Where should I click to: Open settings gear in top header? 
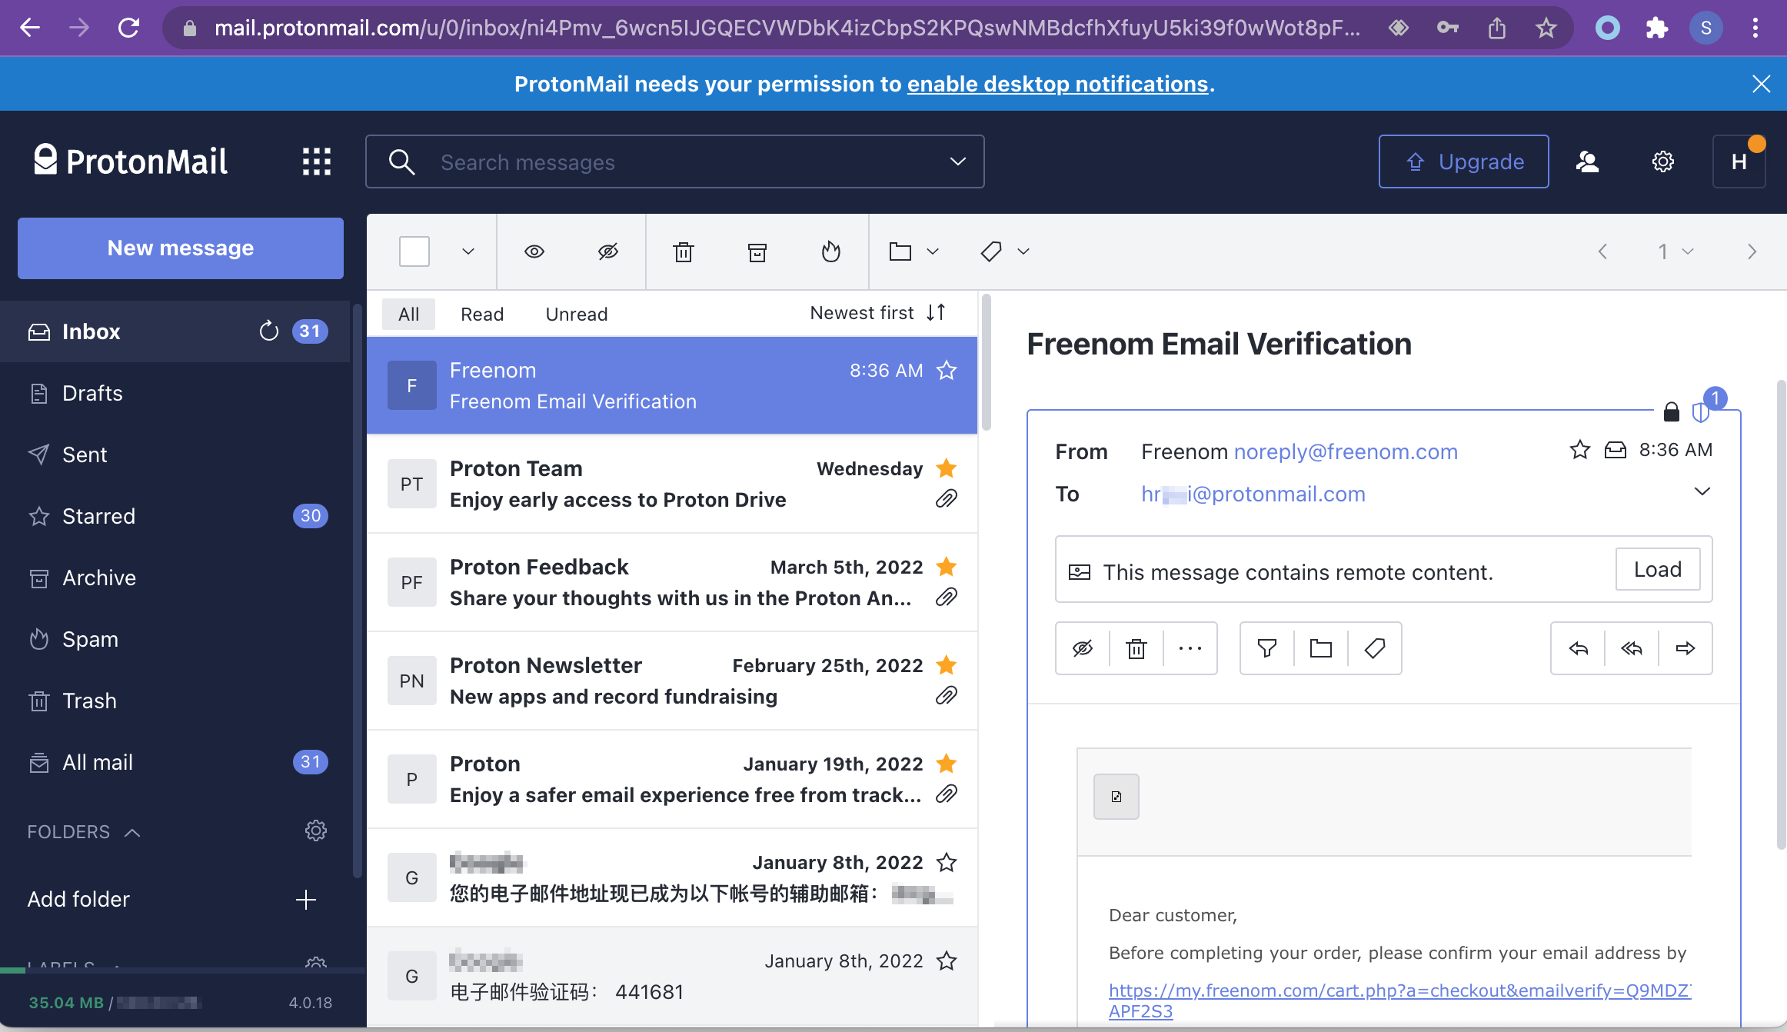[x=1663, y=161]
